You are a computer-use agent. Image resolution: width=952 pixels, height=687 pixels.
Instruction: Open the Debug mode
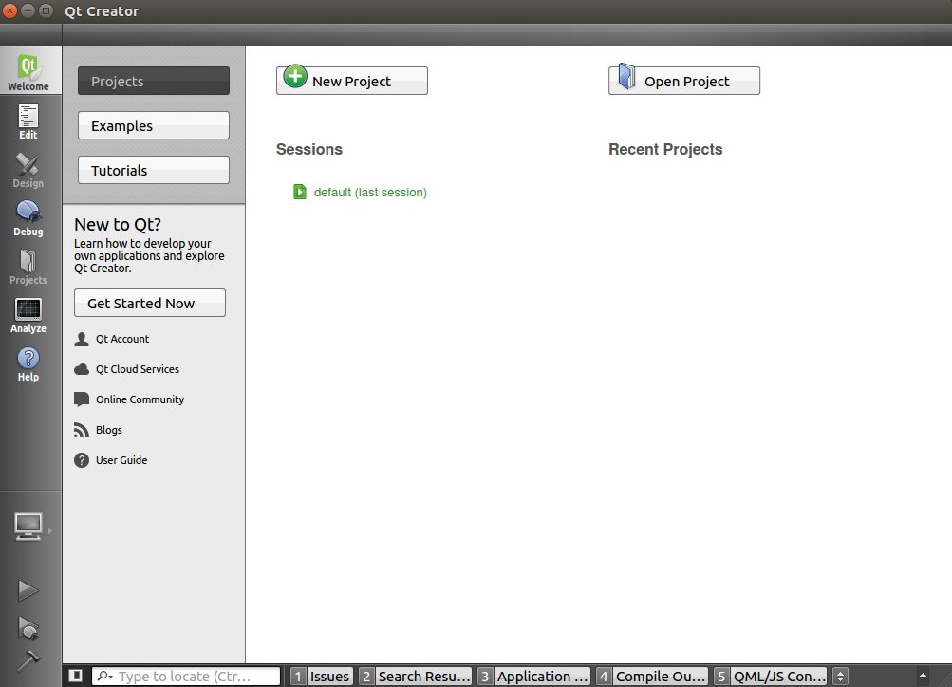click(28, 218)
